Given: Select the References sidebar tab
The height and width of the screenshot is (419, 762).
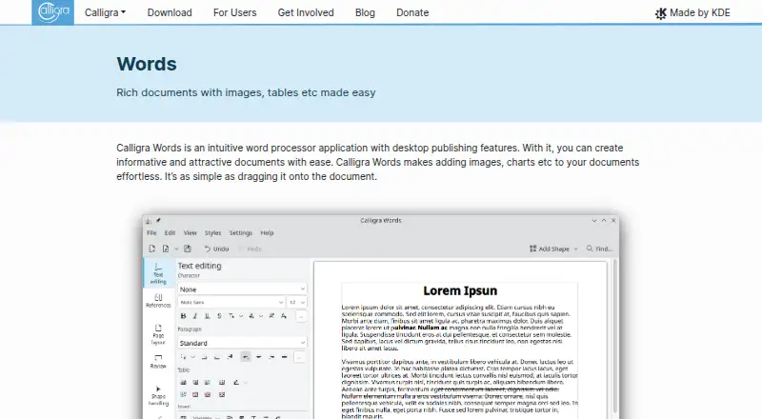Looking at the screenshot, I should coord(158,300).
